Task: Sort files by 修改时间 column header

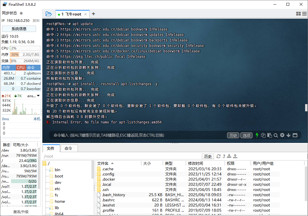Action: [205, 163]
